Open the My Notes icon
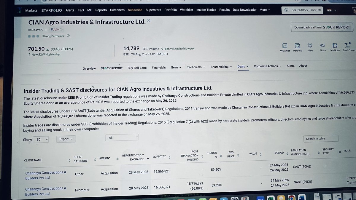 (x=335, y=46)
